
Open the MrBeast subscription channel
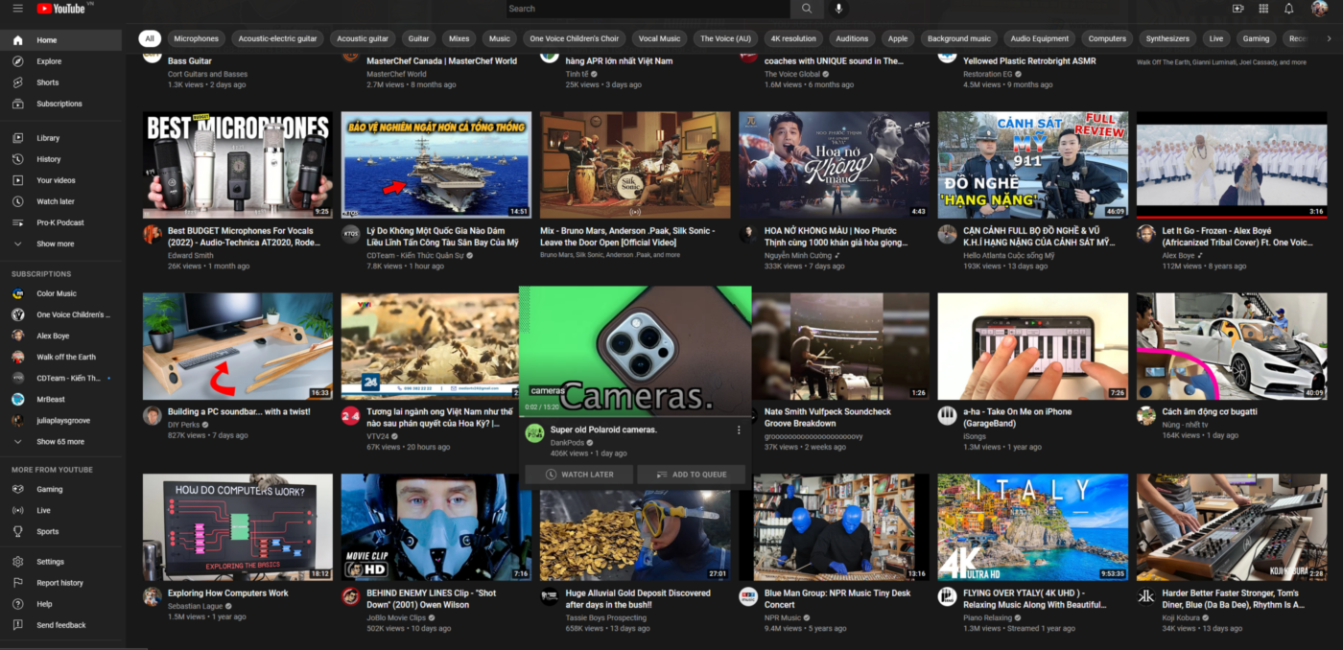click(61, 399)
